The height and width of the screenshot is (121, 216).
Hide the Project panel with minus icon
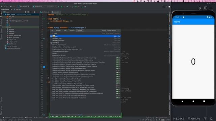coord(37,12)
